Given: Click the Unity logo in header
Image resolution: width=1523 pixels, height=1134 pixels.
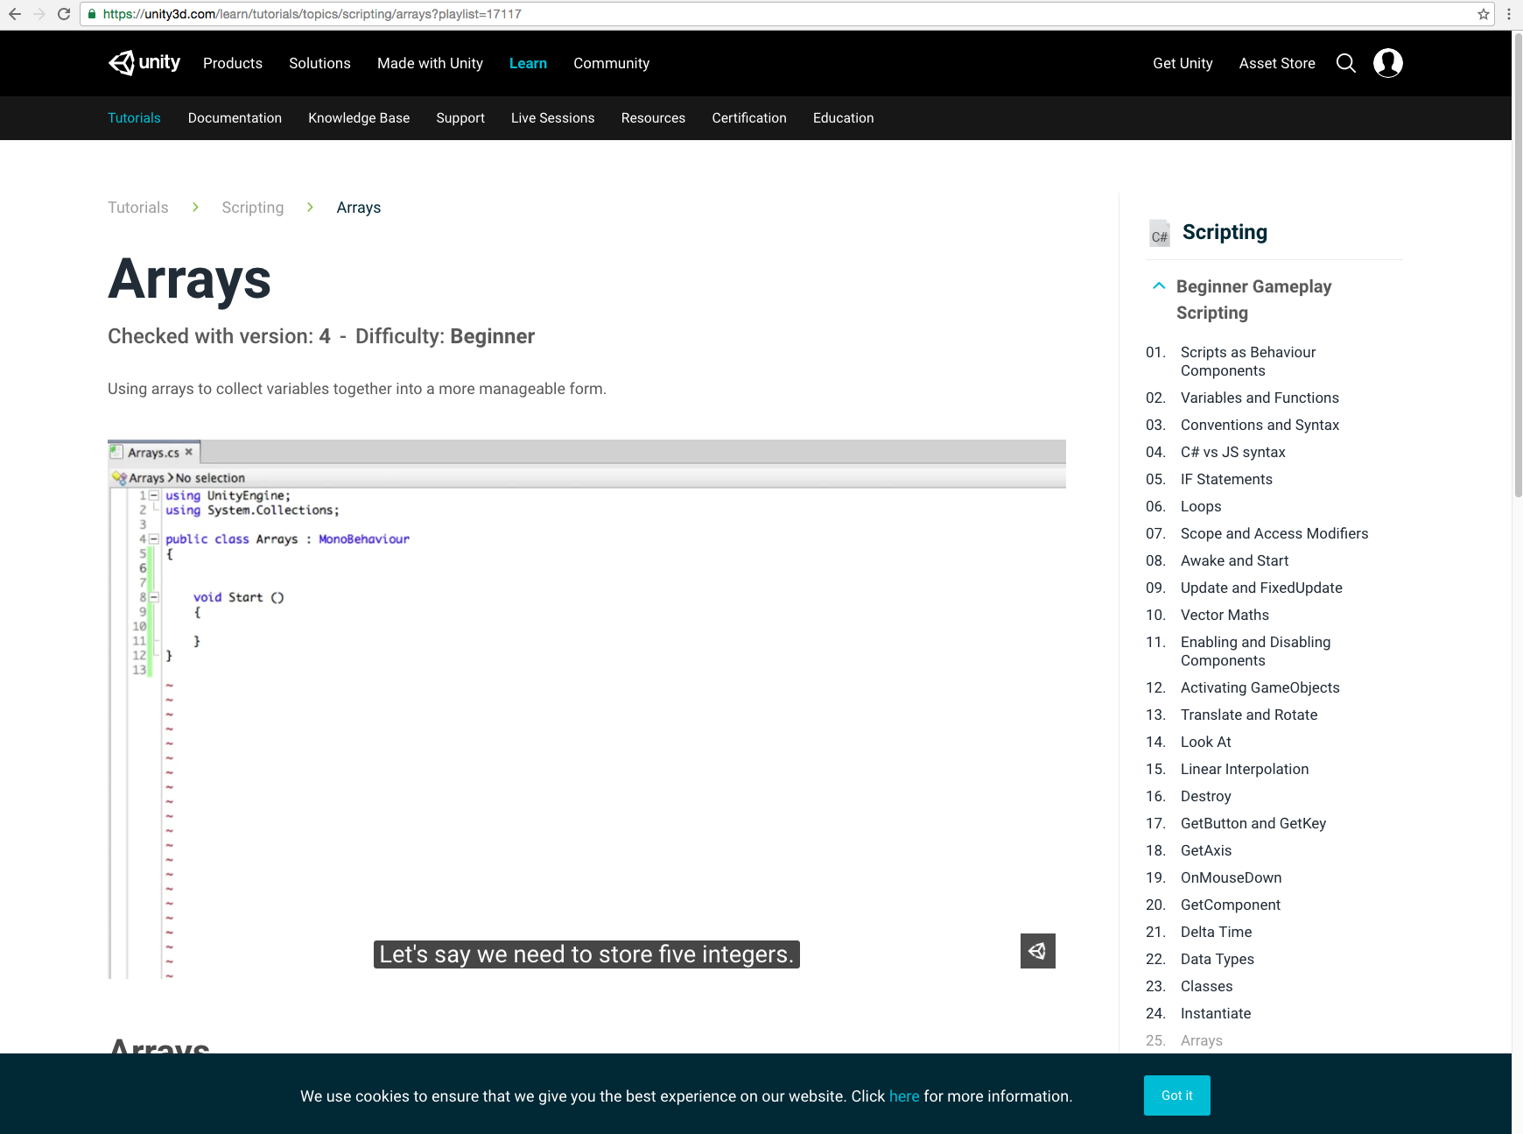Looking at the screenshot, I should click(x=144, y=63).
